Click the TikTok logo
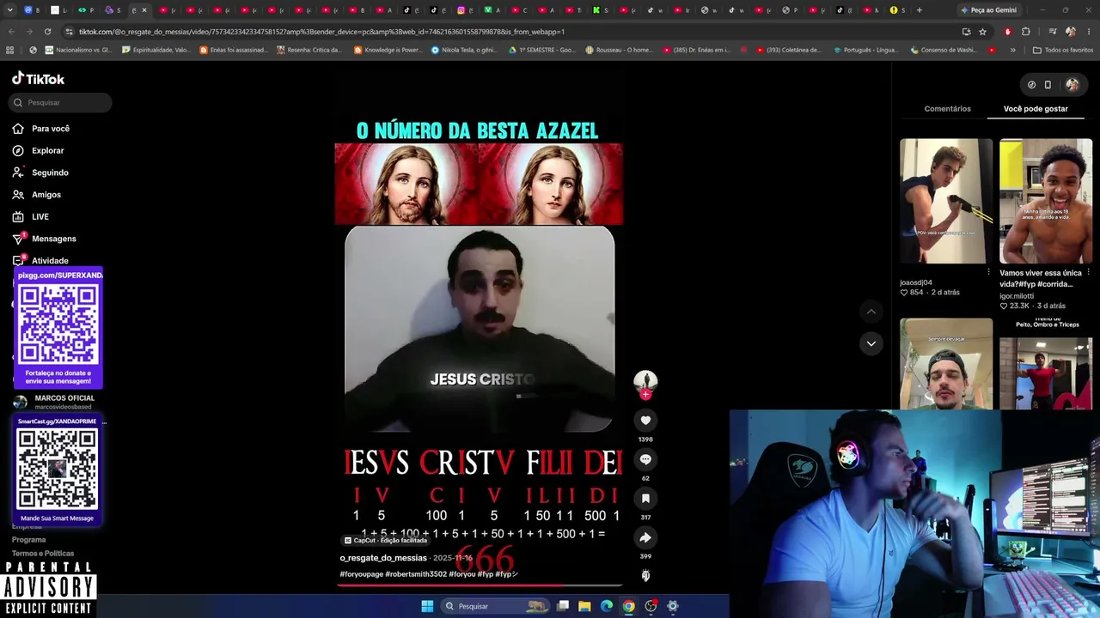The image size is (1100, 618). tap(38, 78)
